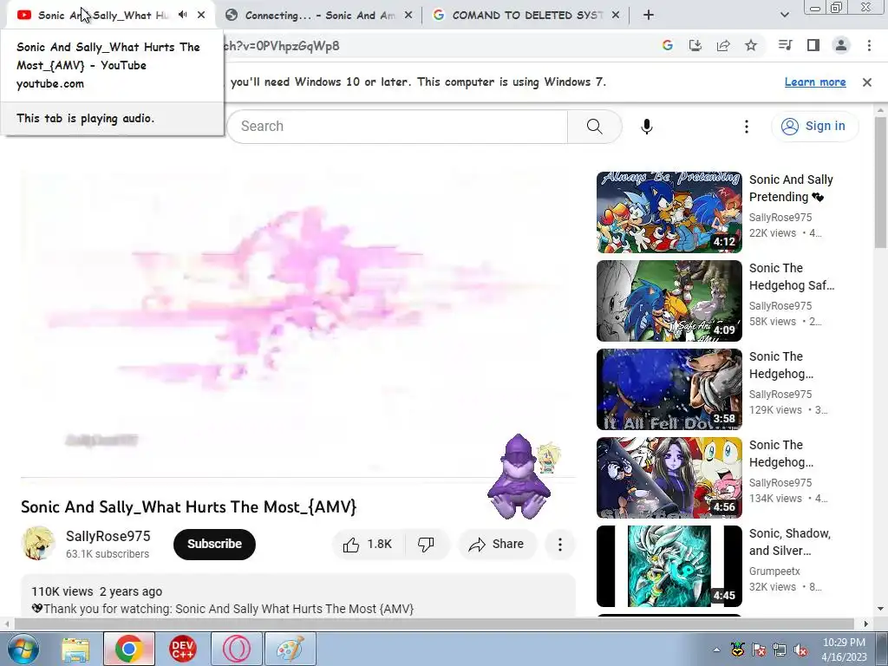Click the Grumpeetx channel name
The height and width of the screenshot is (666, 888).
[x=774, y=571]
